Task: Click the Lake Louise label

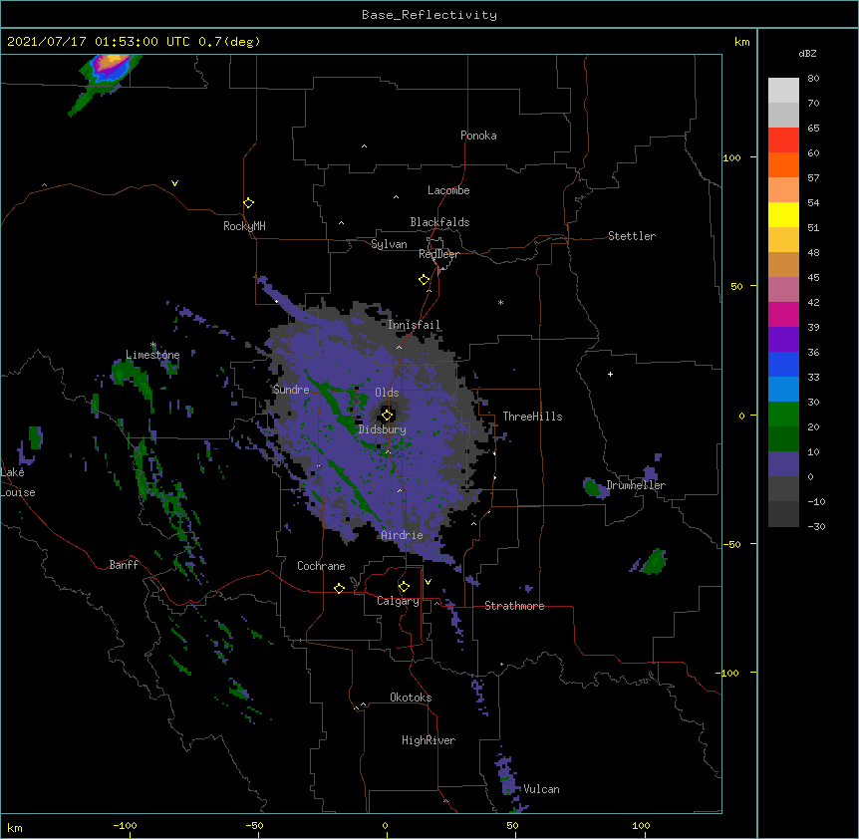Action: pyautogui.click(x=18, y=482)
